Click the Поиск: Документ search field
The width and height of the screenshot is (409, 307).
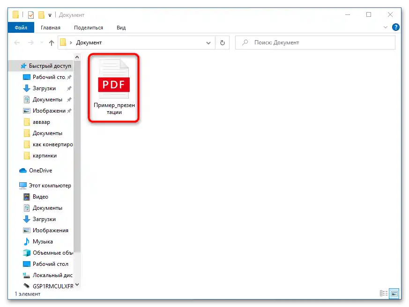coord(315,43)
